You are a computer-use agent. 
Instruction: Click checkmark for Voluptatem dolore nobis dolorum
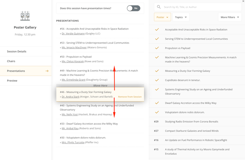pyautogui.click(x=157, y=112)
